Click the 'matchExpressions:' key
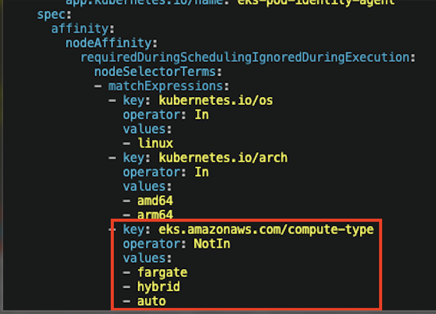The height and width of the screenshot is (314, 436). coord(168,86)
